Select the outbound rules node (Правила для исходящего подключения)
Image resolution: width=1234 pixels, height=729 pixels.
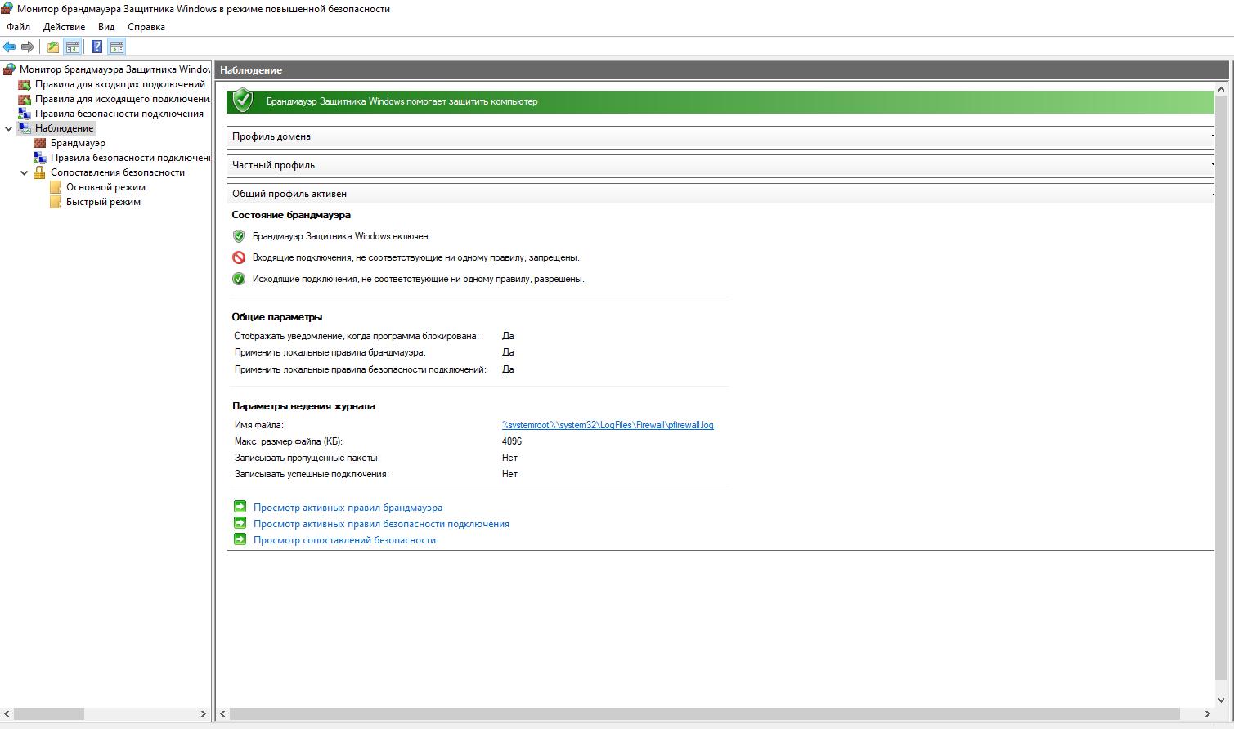click(122, 99)
